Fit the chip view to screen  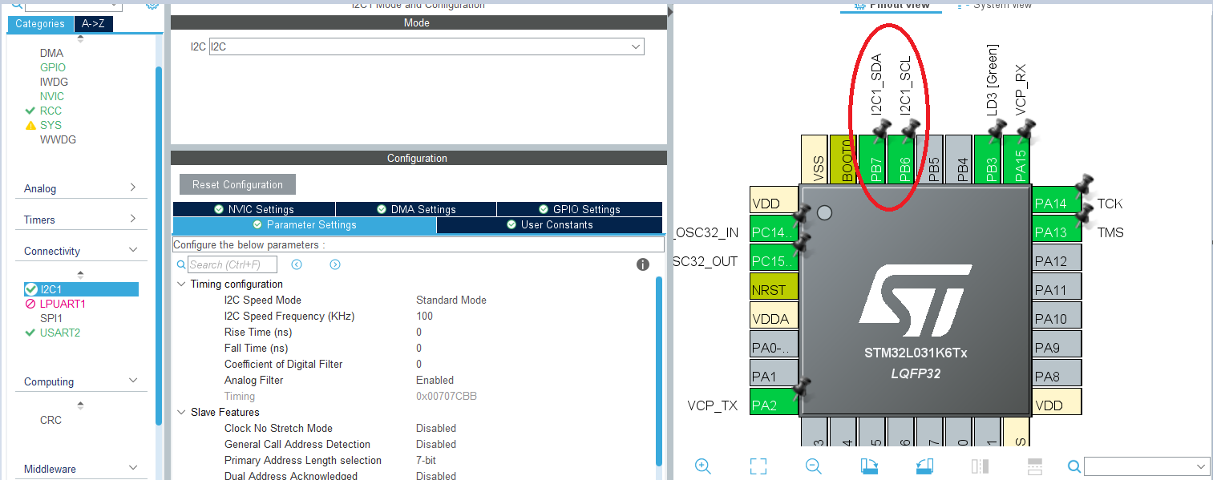coord(758,466)
